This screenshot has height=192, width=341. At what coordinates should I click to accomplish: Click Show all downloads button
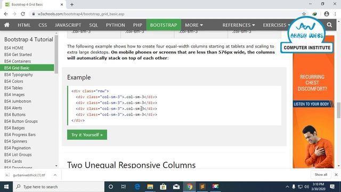(x=321, y=174)
